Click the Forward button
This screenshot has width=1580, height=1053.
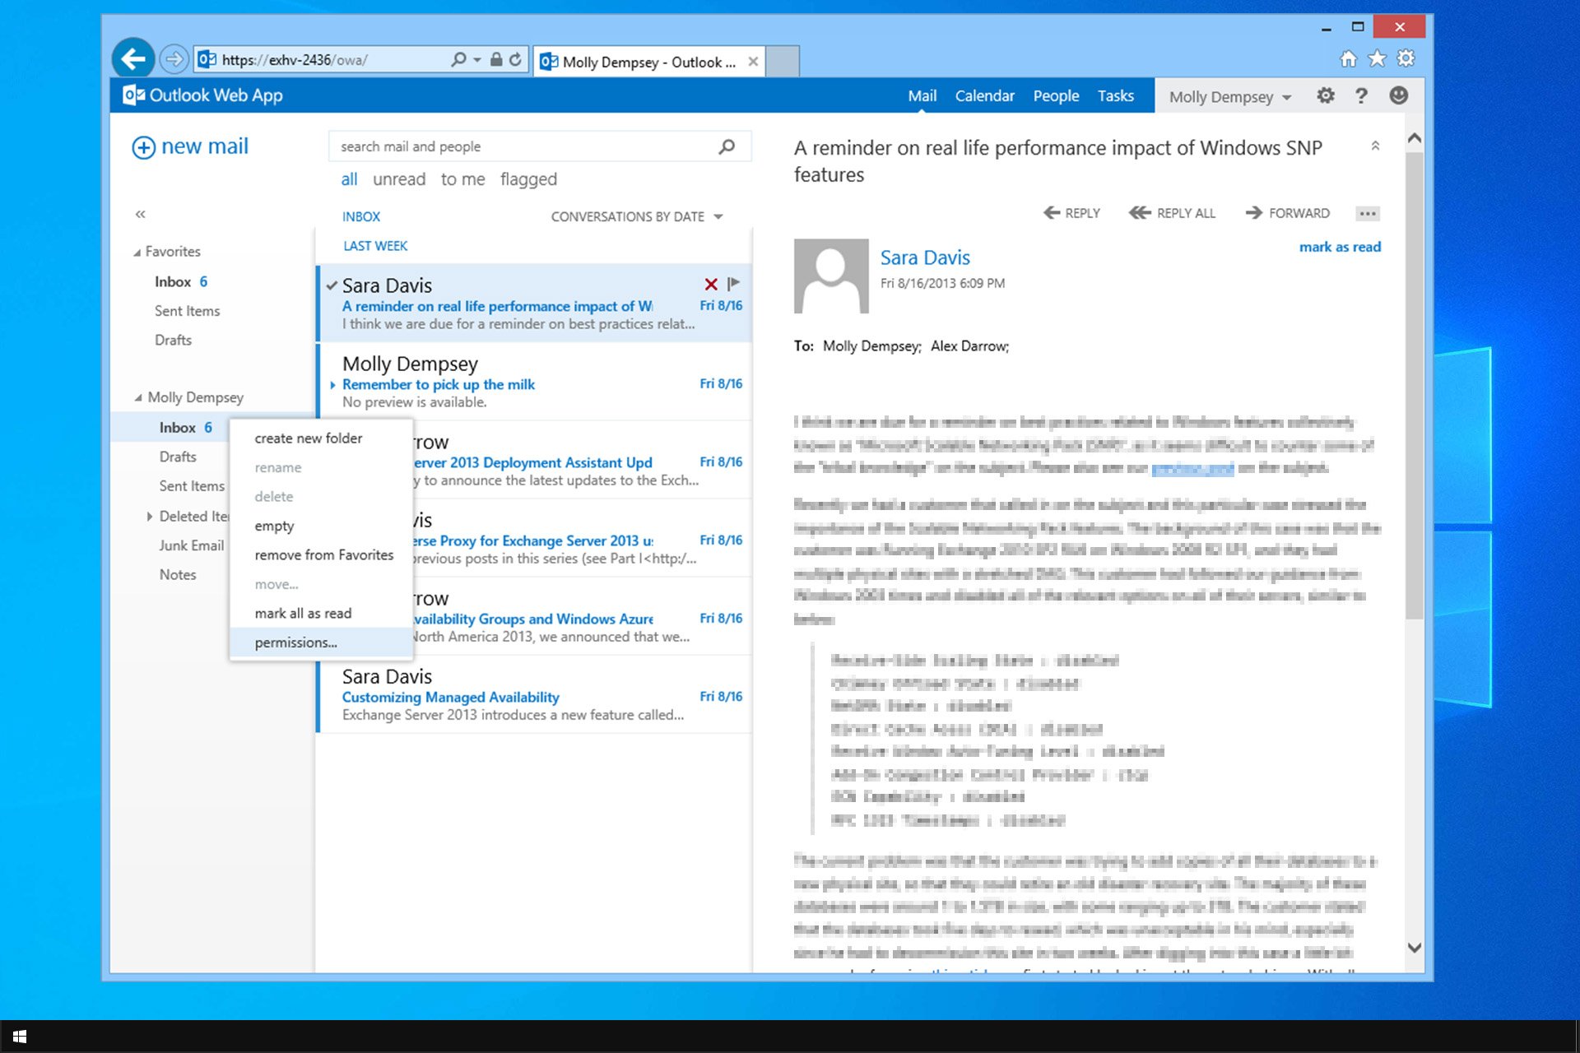click(x=1287, y=213)
